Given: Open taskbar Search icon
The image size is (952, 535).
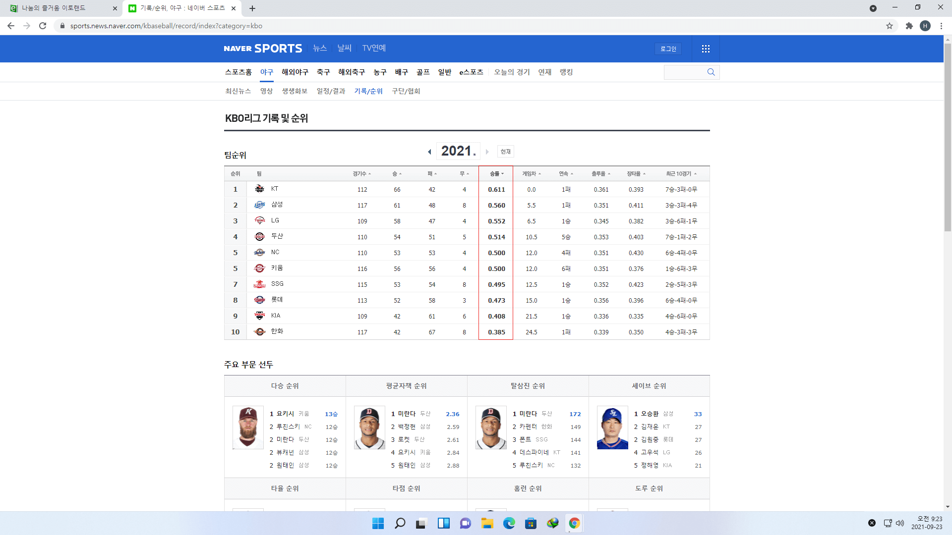Looking at the screenshot, I should click(400, 523).
